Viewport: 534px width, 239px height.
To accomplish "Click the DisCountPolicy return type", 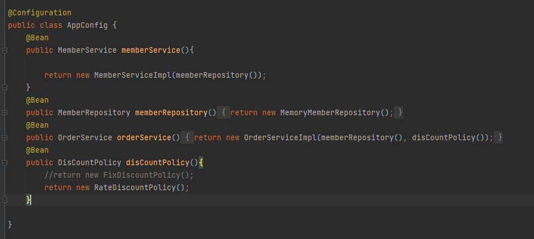I will tap(90, 163).
